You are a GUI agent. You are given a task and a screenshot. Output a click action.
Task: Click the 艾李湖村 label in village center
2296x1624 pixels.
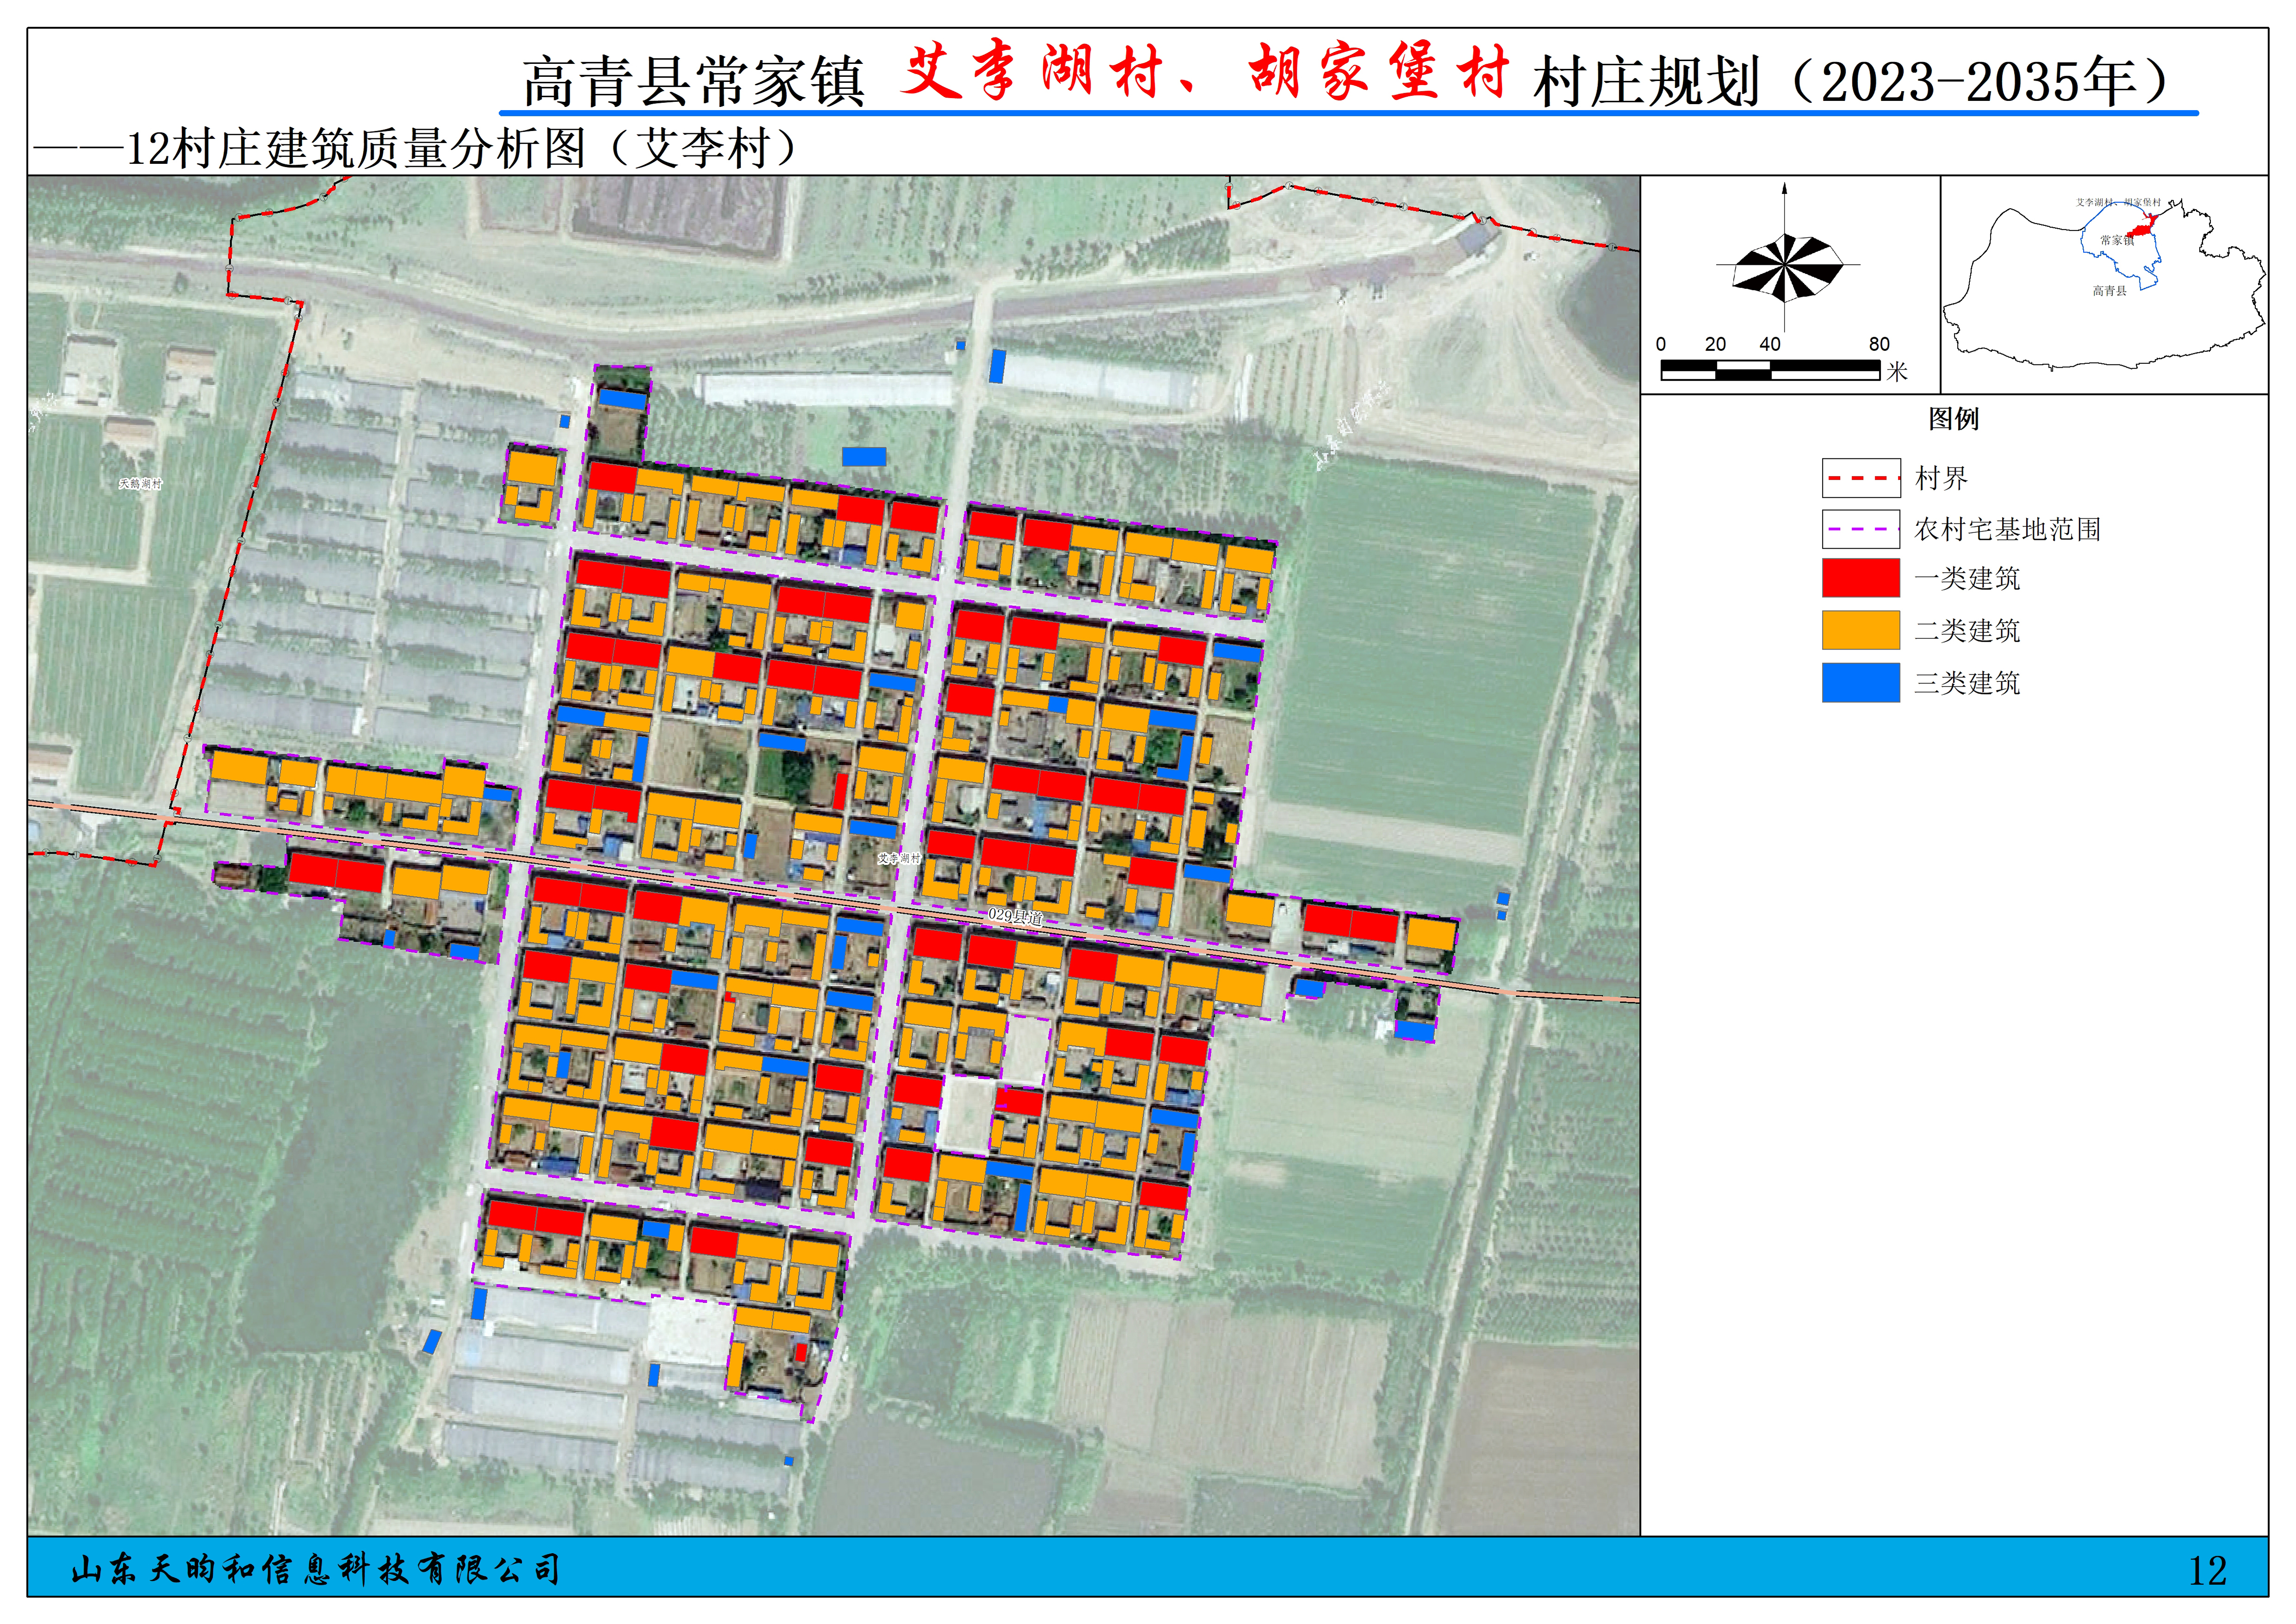899,859
